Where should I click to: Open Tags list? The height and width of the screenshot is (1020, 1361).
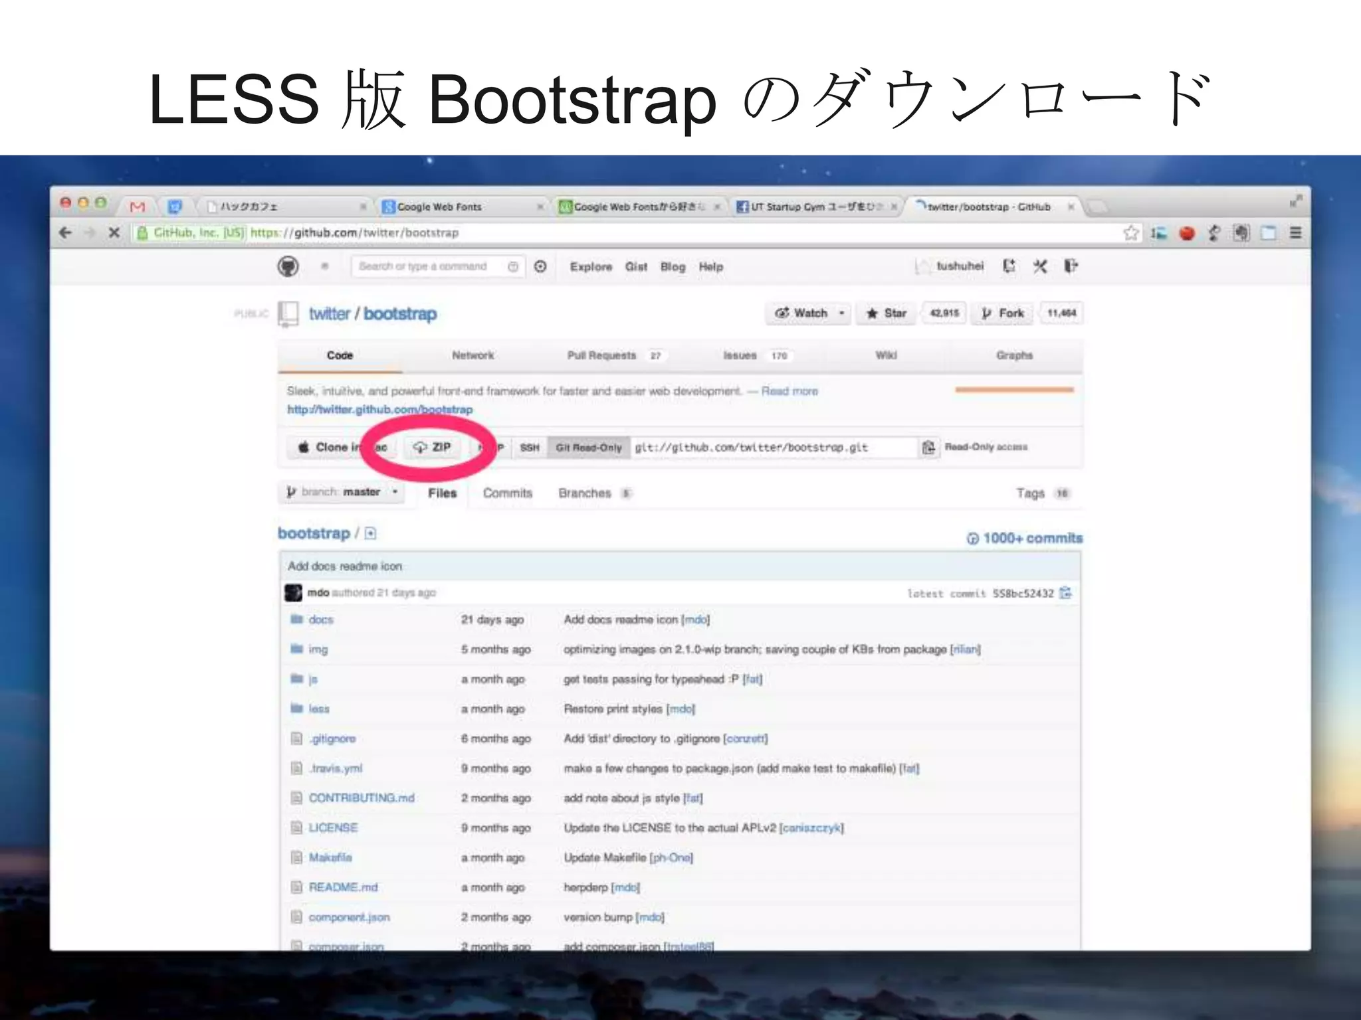click(x=1042, y=493)
